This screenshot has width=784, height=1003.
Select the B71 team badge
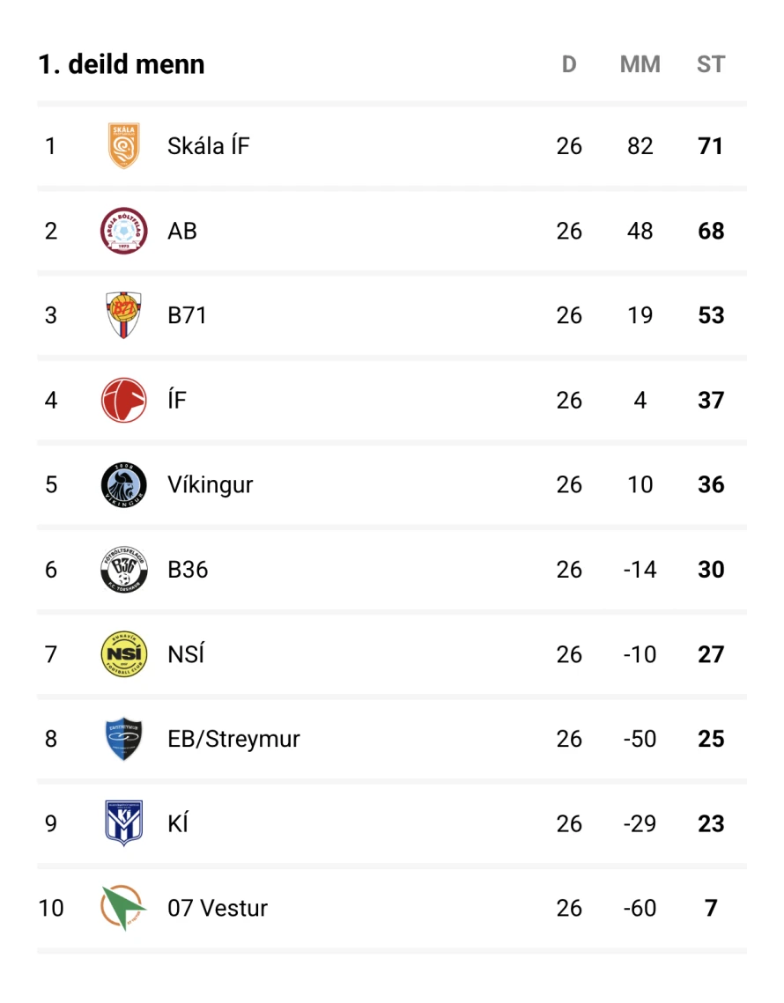pos(123,315)
